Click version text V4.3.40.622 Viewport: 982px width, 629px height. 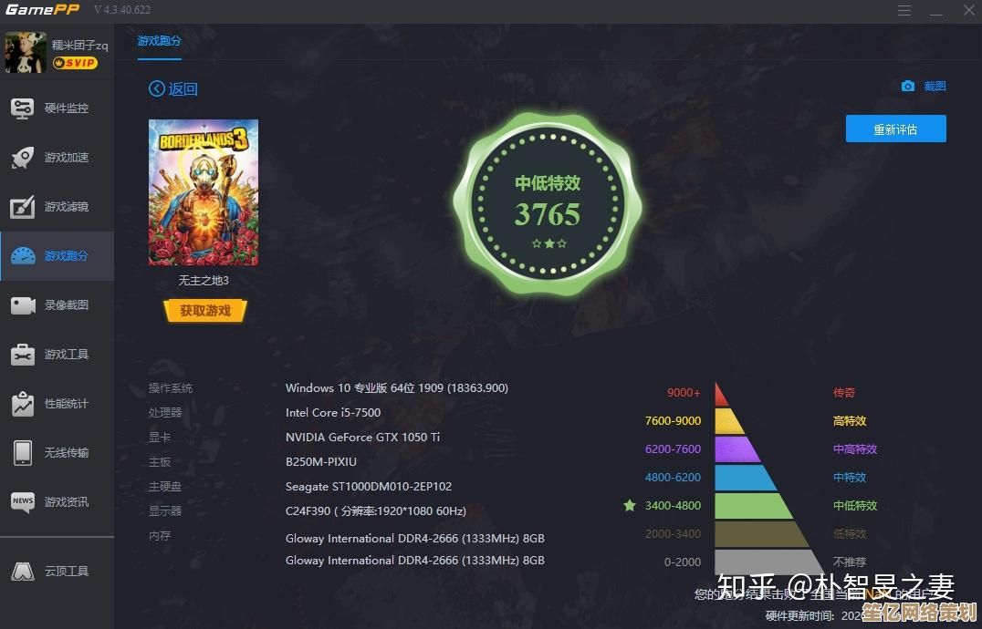pyautogui.click(x=122, y=10)
